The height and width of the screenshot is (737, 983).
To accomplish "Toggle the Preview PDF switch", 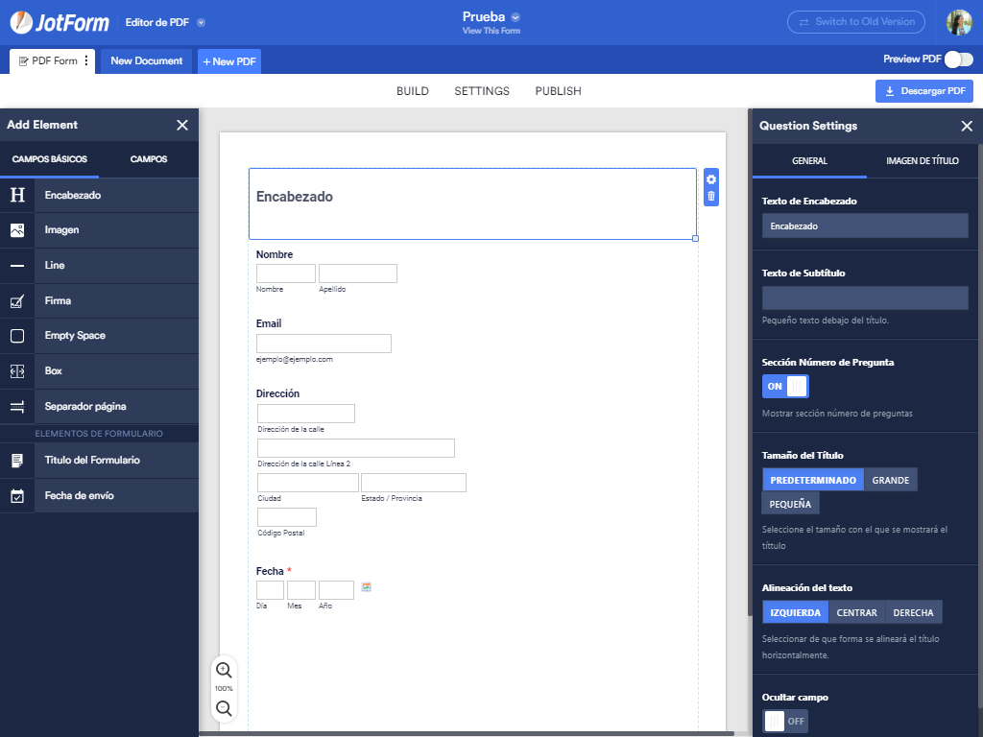I will 957,59.
